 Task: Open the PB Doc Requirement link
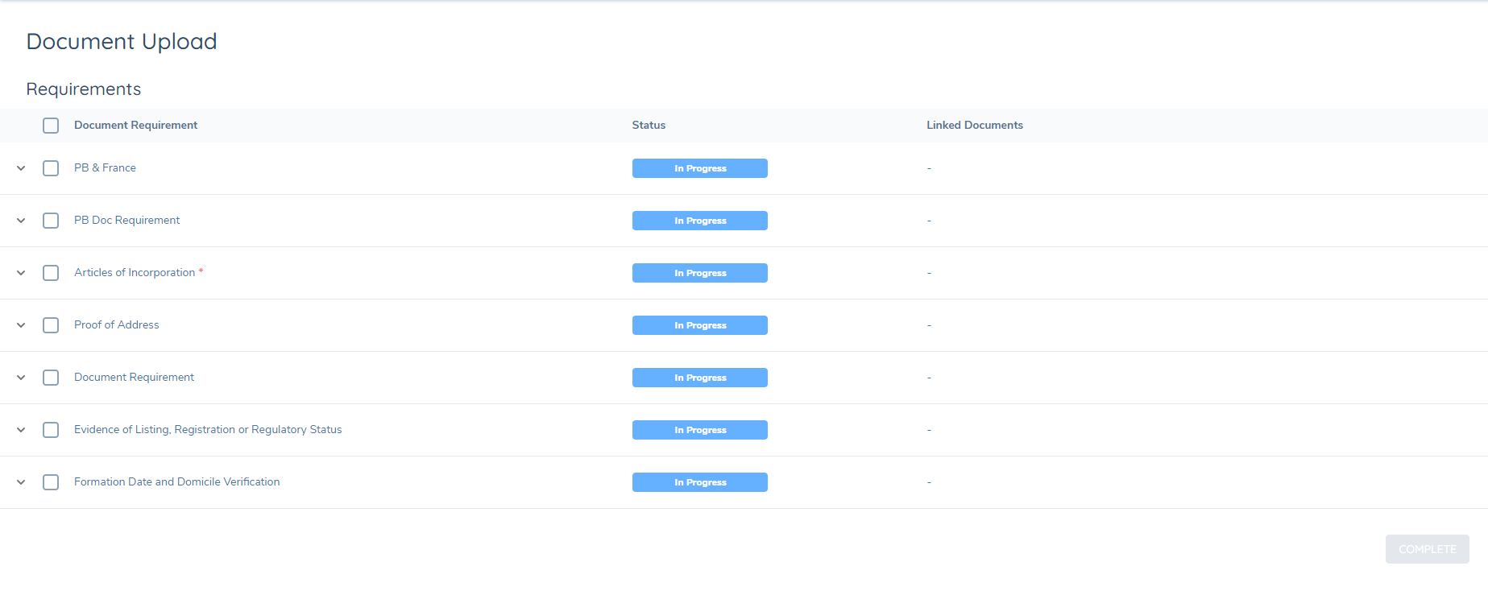126,220
